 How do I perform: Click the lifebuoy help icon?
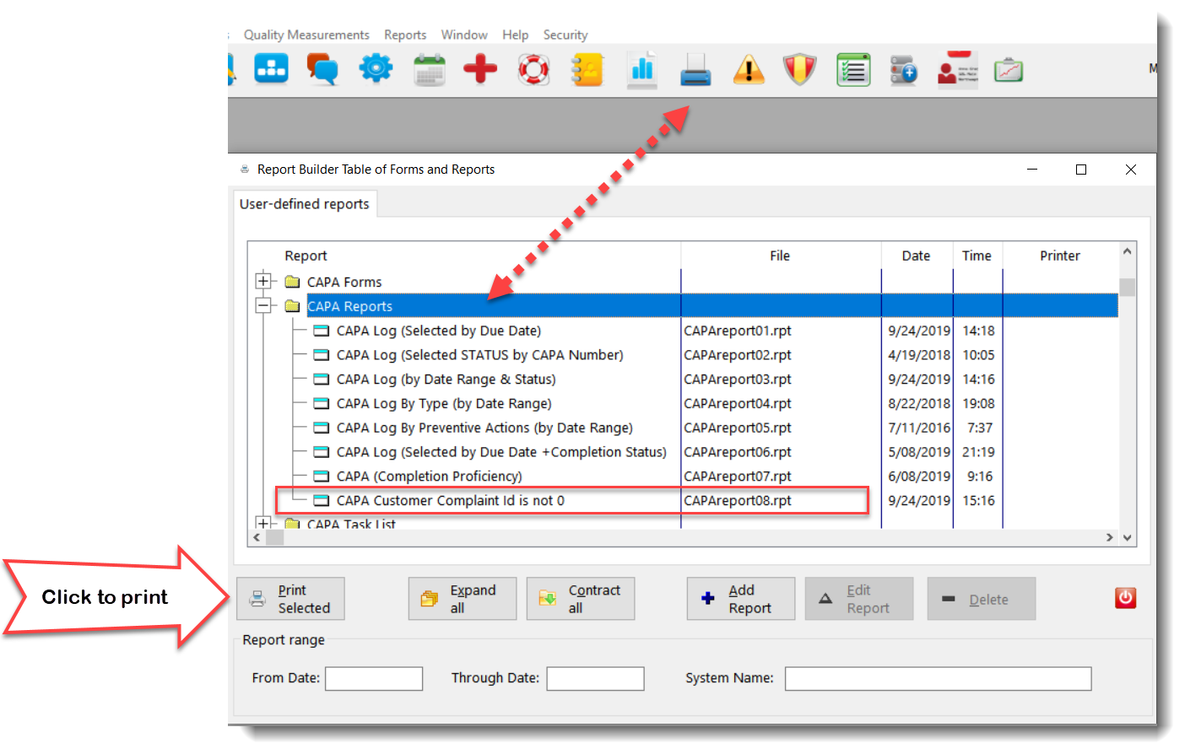pyautogui.click(x=533, y=69)
